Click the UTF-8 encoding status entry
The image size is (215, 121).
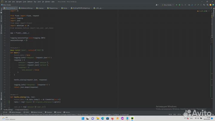click(x=179, y=114)
